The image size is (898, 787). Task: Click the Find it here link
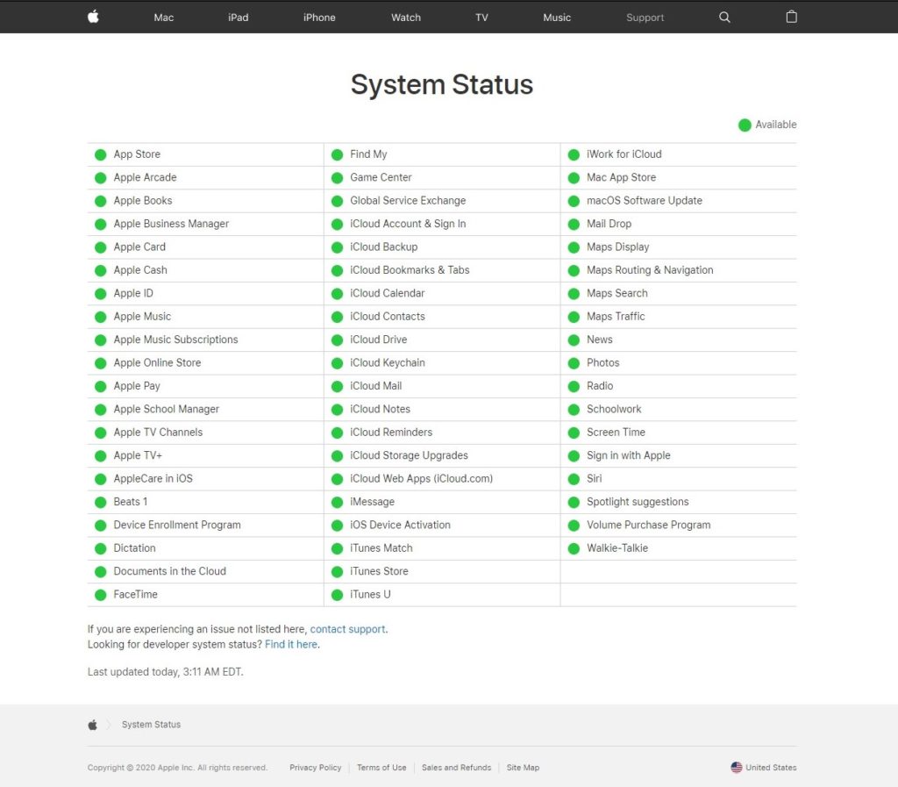[x=290, y=644]
